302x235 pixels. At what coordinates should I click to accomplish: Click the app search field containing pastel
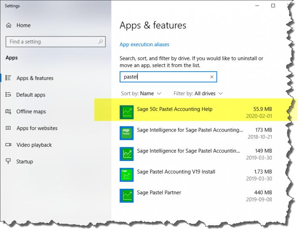point(165,77)
